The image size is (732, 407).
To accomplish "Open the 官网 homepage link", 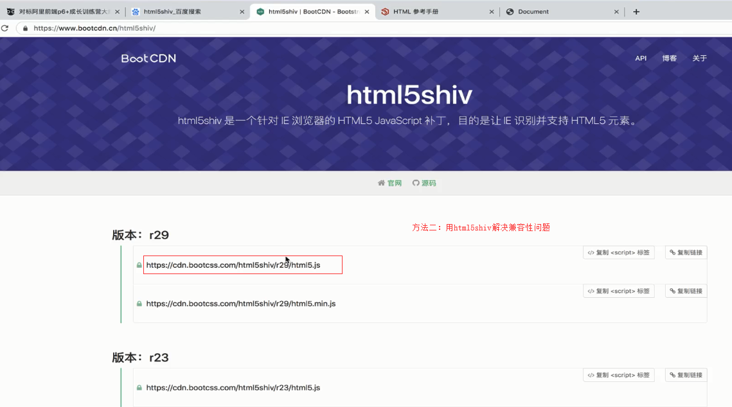I will point(390,183).
